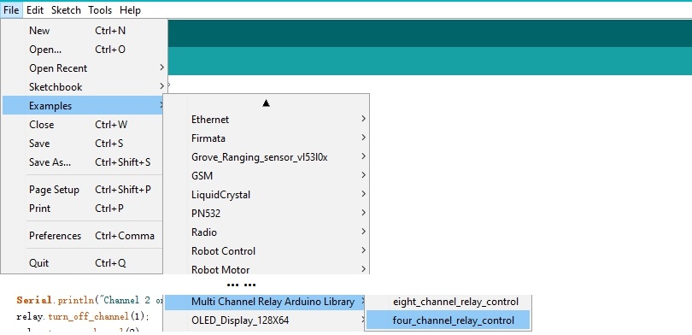Click the scroll-up arrow in Examples list

tap(266, 103)
